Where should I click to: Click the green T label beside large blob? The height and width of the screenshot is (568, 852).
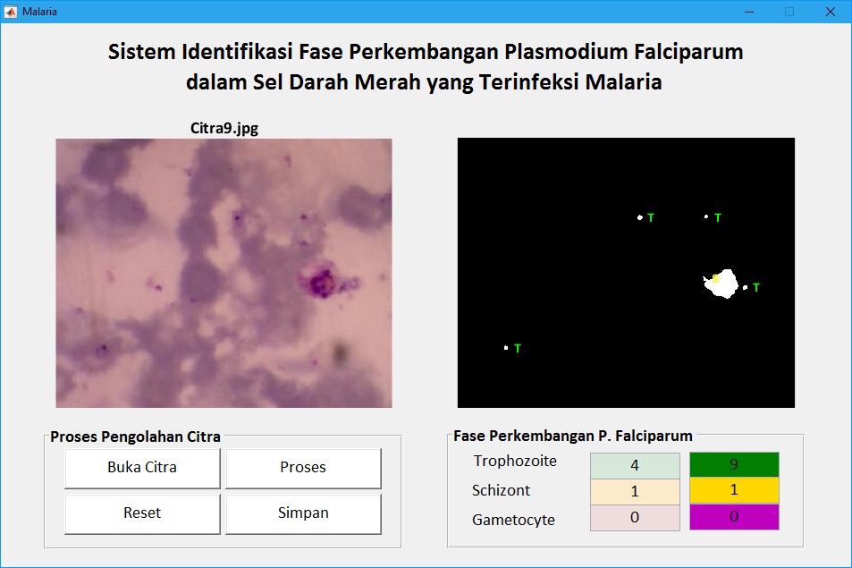[x=756, y=288]
